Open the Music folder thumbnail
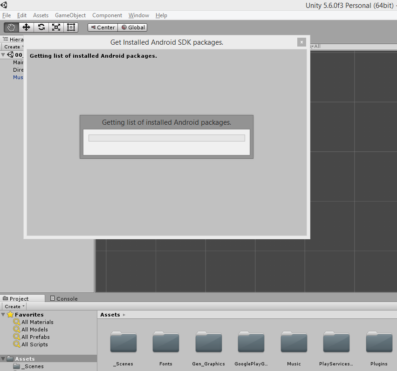The image size is (397, 371). pos(294,342)
